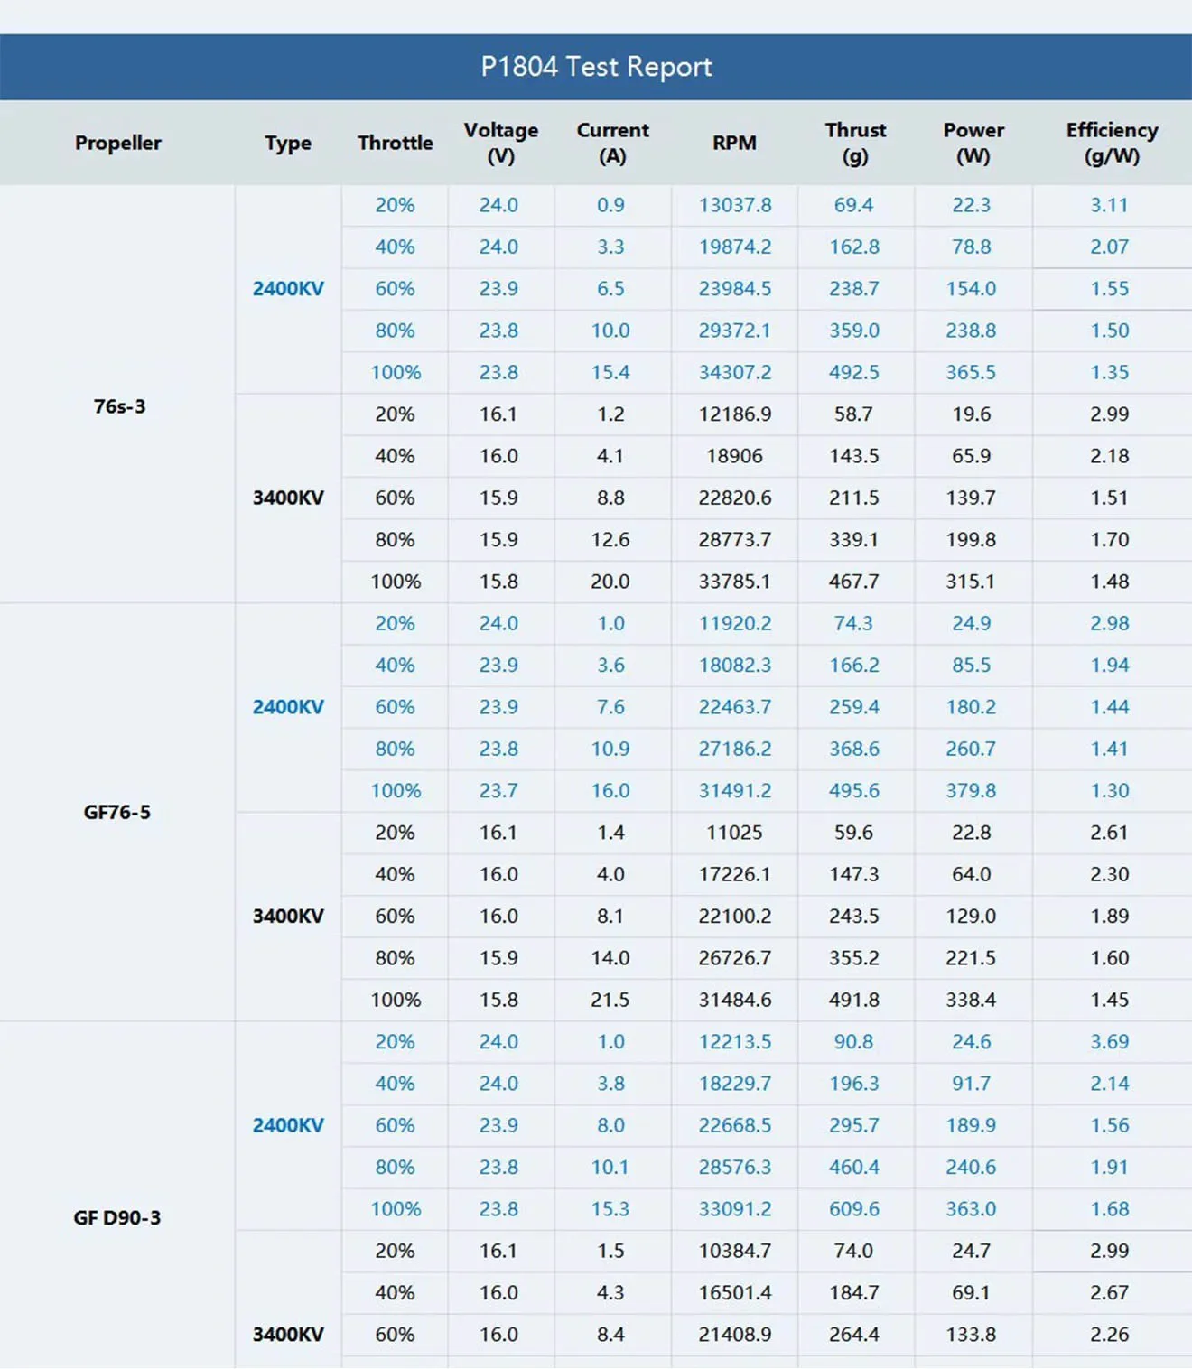The height and width of the screenshot is (1369, 1192).
Task: Select the Thrust (g) column header
Action: click(855, 143)
